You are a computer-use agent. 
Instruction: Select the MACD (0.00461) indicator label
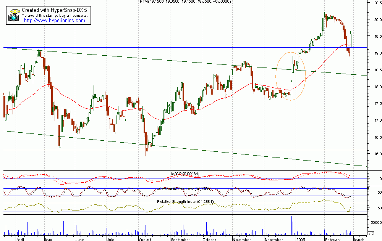[185, 174]
